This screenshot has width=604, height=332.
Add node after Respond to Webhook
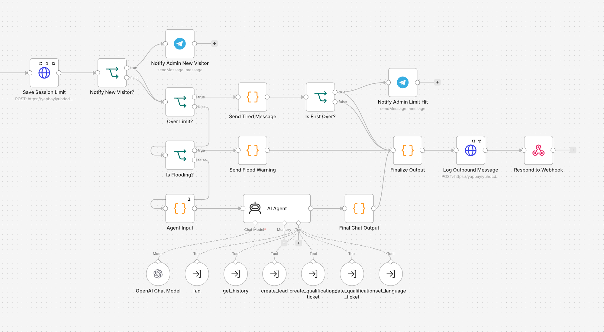coord(573,150)
